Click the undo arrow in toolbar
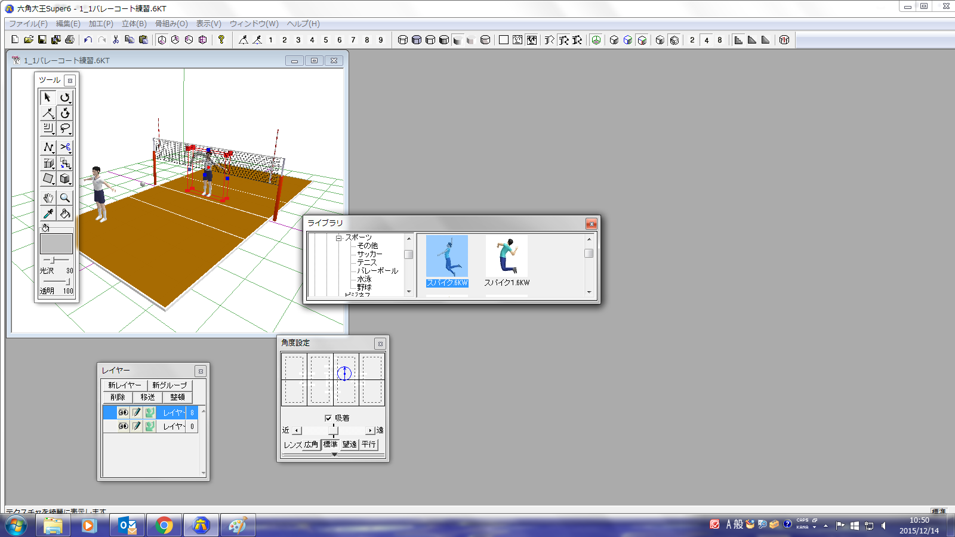This screenshot has width=955, height=537. [x=88, y=40]
